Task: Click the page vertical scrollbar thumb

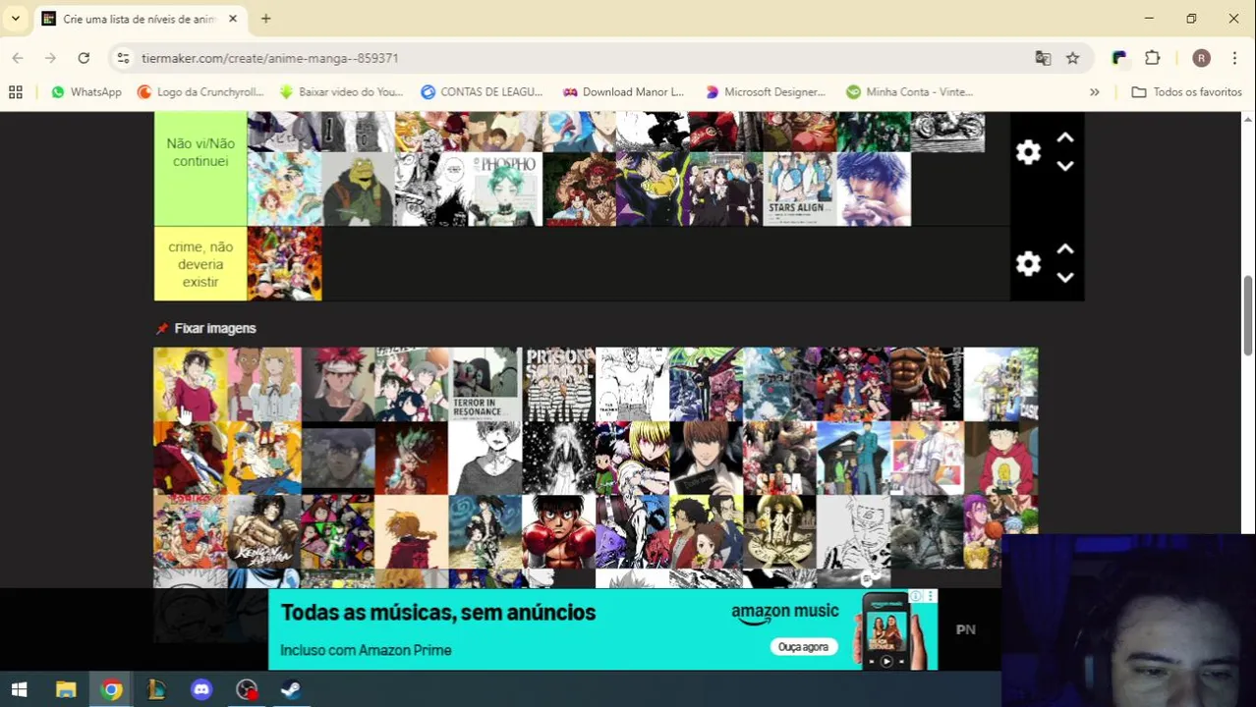Action: pos(1248,316)
